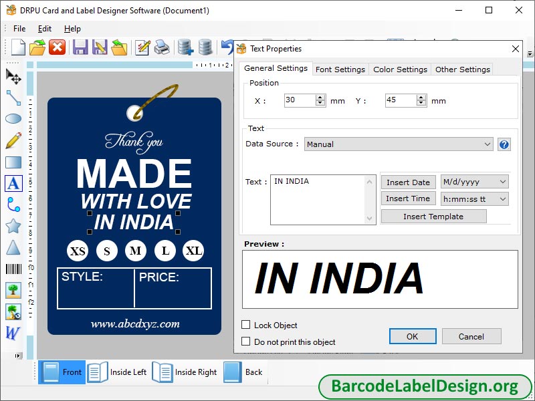The image size is (535, 401).
Task: Check the Lock Object checkbox
Action: 245,325
